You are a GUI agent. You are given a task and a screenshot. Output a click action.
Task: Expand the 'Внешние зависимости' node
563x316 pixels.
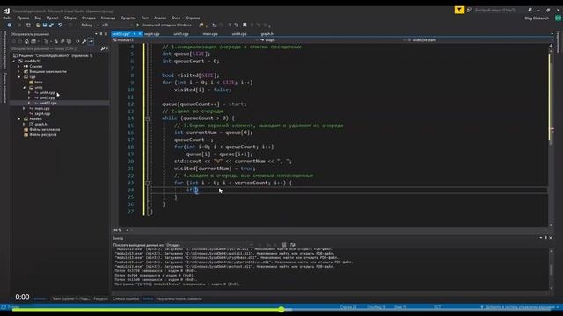(x=19, y=72)
